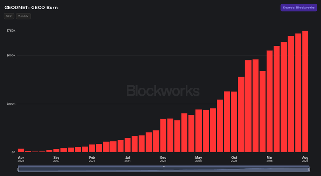321x176 pixels.
Task: Click the bar above Dec 2024 label
Action: (x=163, y=136)
